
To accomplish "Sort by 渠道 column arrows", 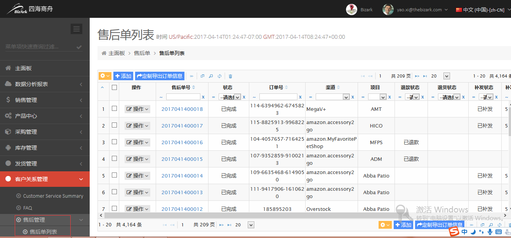I will point(338,88).
